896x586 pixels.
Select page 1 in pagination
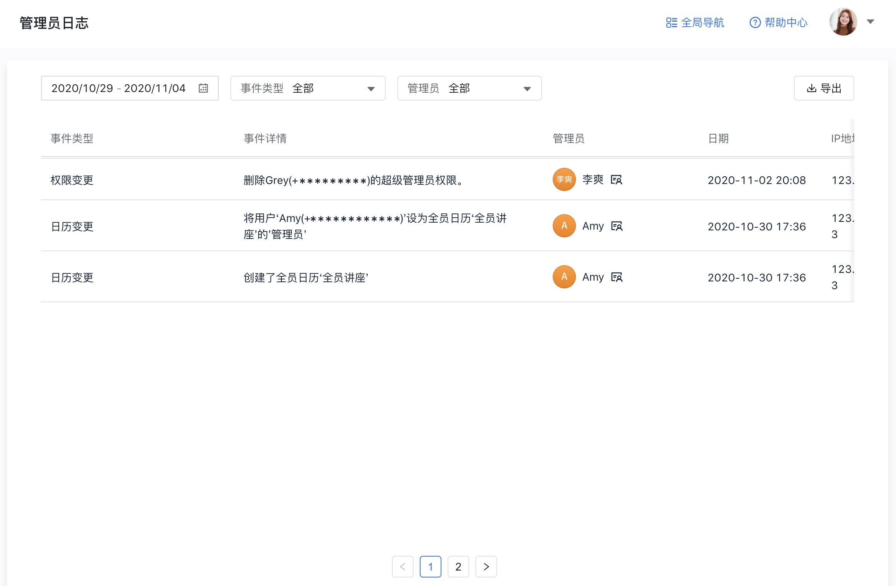[x=430, y=567]
